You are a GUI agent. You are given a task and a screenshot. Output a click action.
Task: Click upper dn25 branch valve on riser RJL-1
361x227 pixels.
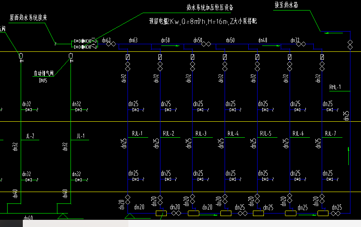(136, 110)
